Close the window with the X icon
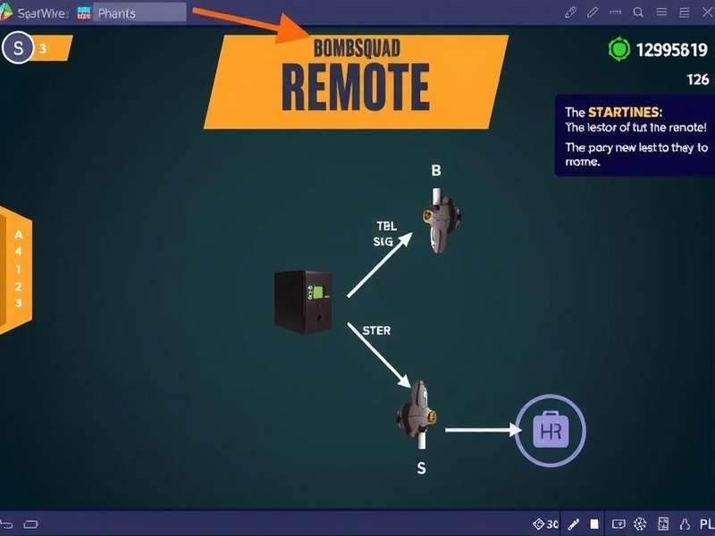Screen dimensions: 715x536 [x=707, y=13]
